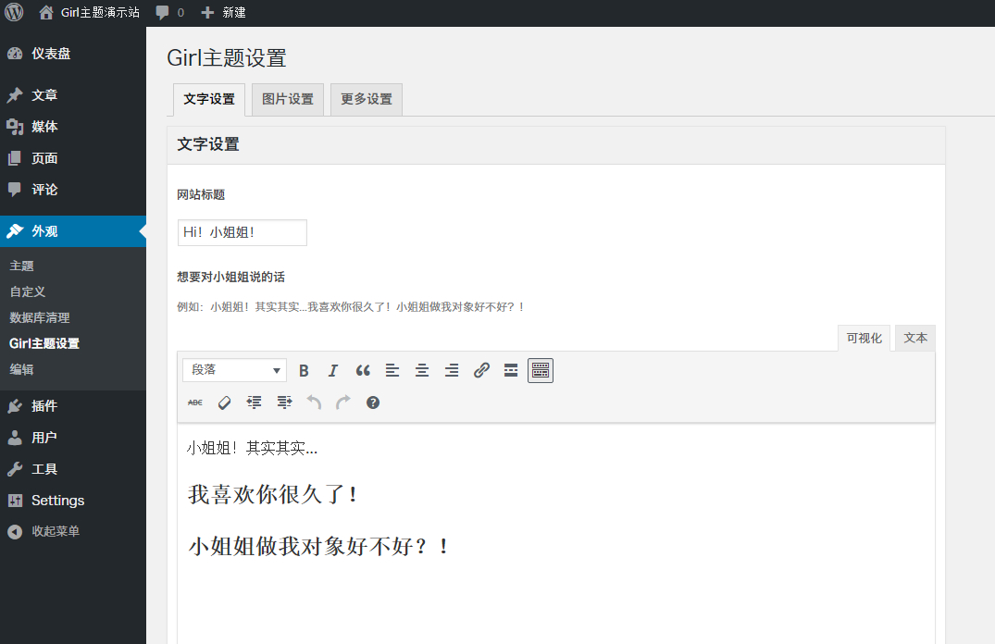Screen dimensions: 995x644
Task: Toggle the toolbar kitchen sink button
Action: click(541, 370)
